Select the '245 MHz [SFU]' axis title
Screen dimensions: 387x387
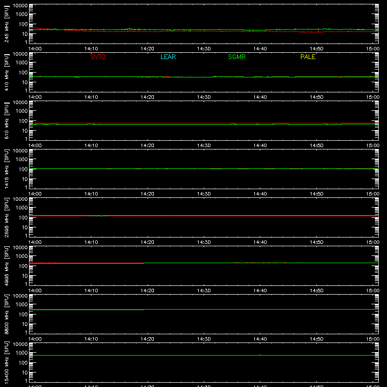(6, 24)
